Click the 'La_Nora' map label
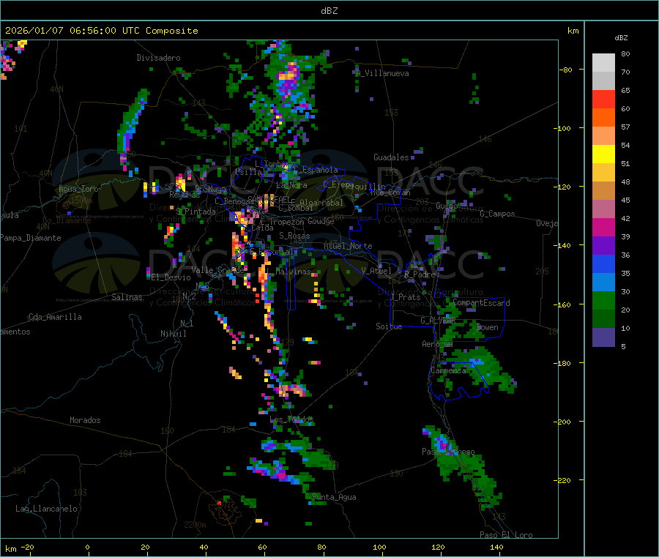The width and height of the screenshot is (659, 557). [292, 185]
